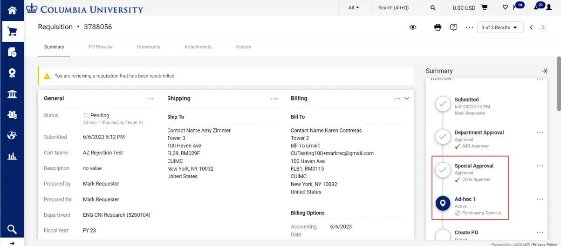Screen dimensions: 561x246
Task: Click the Privacy Policy link
Action: click(x=545, y=244)
